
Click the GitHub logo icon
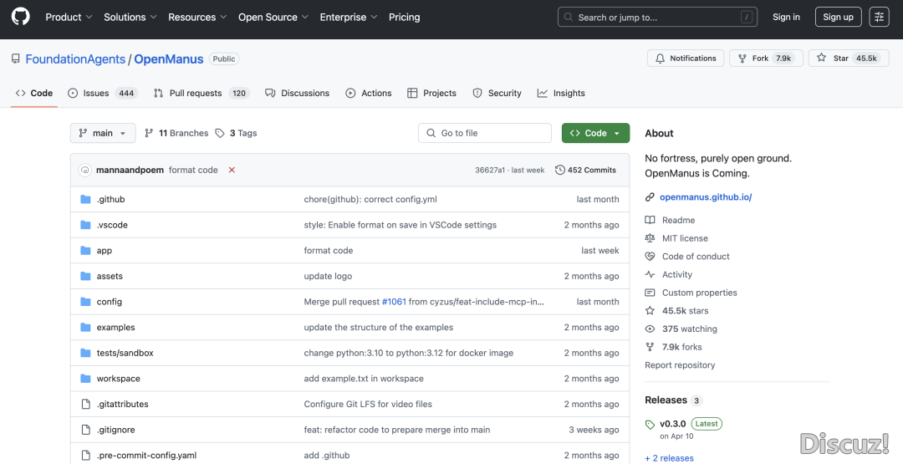click(x=20, y=17)
